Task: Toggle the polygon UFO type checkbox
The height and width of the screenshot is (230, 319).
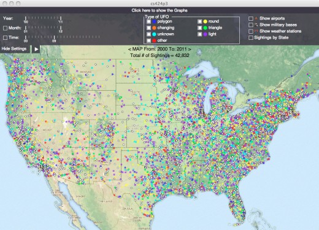Action: coord(148,21)
